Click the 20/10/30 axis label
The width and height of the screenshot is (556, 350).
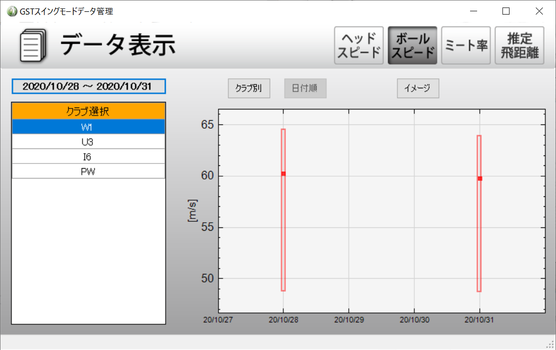click(x=415, y=320)
